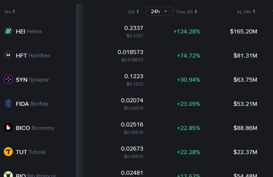273x177 pixels.
Task: Open the BICO Biconomy market name
Action: pos(35,128)
